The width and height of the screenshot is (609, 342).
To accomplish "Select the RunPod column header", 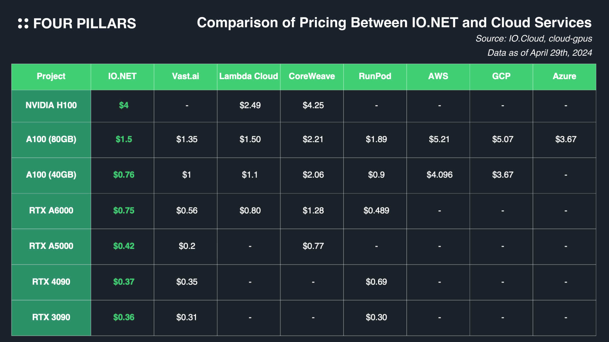I will click(375, 76).
